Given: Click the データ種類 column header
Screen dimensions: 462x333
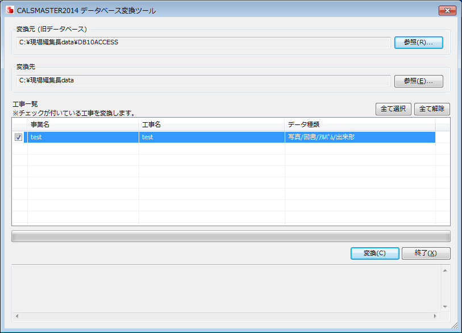Looking at the screenshot, I should point(359,124).
